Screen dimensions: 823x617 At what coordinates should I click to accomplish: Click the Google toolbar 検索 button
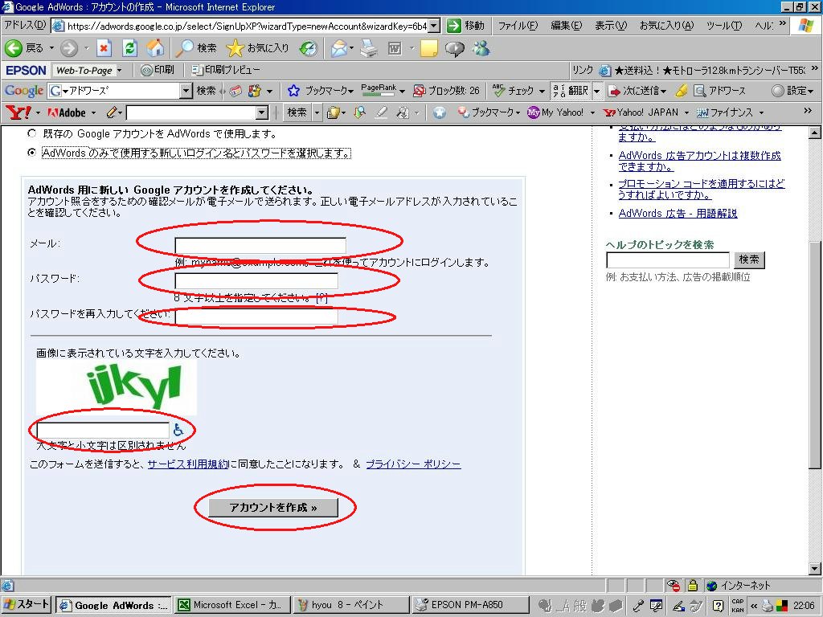tap(207, 91)
